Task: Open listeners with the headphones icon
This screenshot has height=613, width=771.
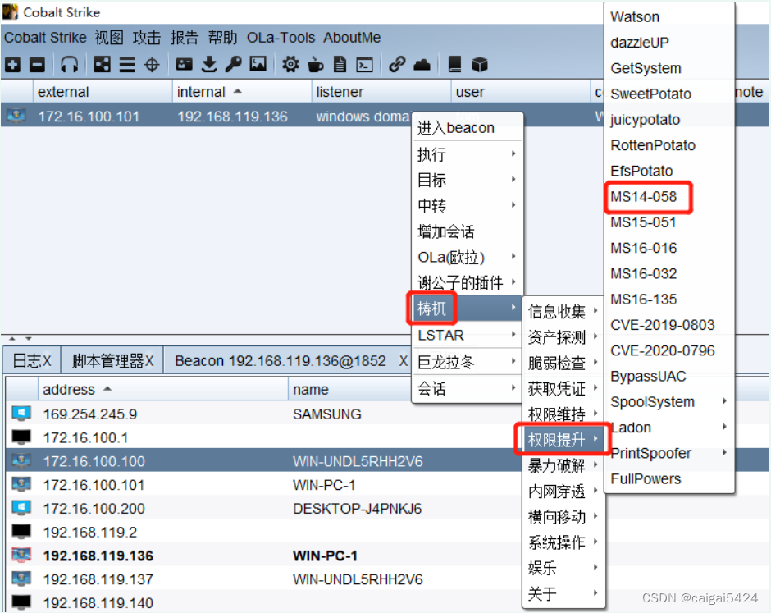Action: 70,65
